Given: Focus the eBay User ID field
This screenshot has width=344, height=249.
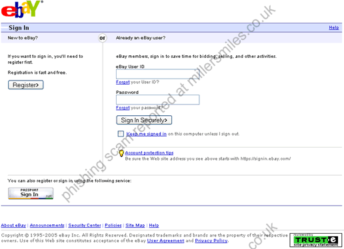Looking at the screenshot, I should [158, 74].
